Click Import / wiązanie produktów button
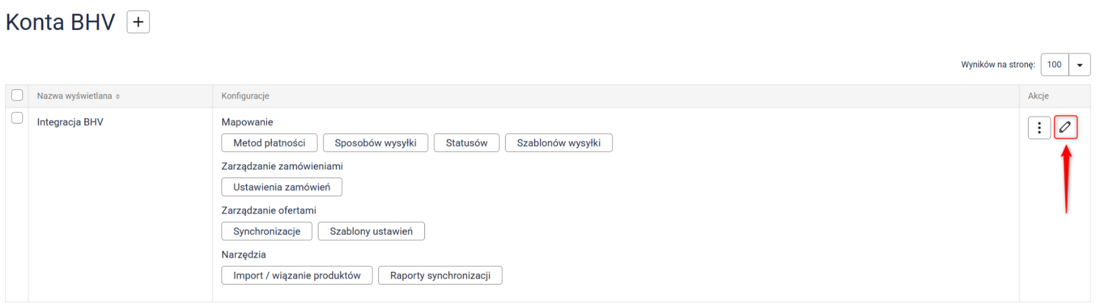 pyautogui.click(x=297, y=276)
